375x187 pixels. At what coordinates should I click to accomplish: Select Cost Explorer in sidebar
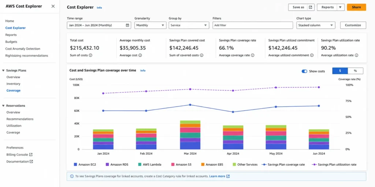pos(15,28)
